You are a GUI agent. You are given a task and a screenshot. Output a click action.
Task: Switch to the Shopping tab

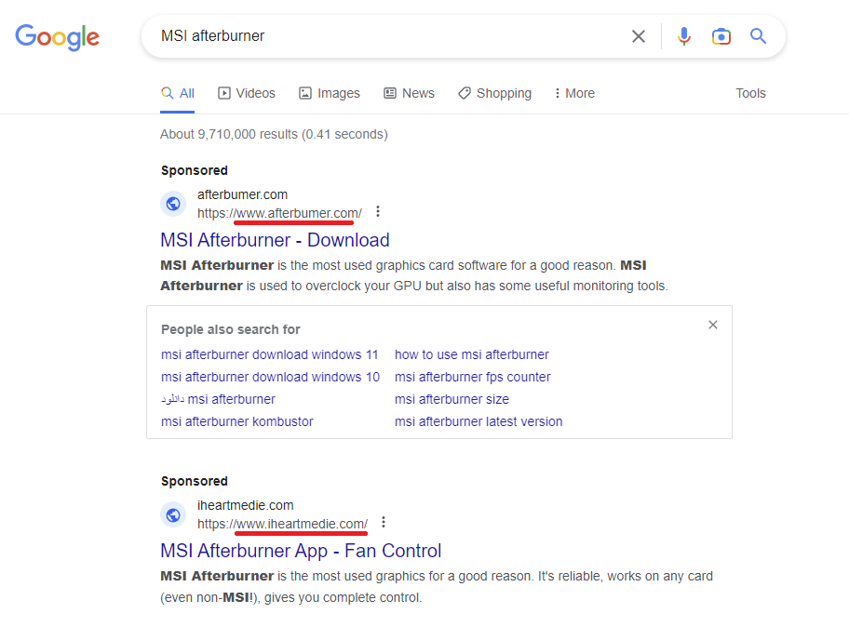[x=495, y=93]
